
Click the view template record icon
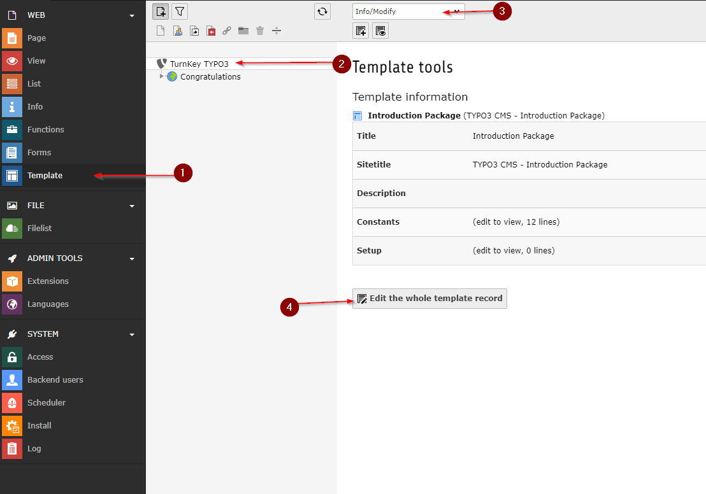click(380, 31)
